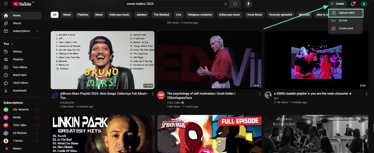The image size is (374, 153).
Task: Select the Recently uploaded chip
Action: click(280, 15)
